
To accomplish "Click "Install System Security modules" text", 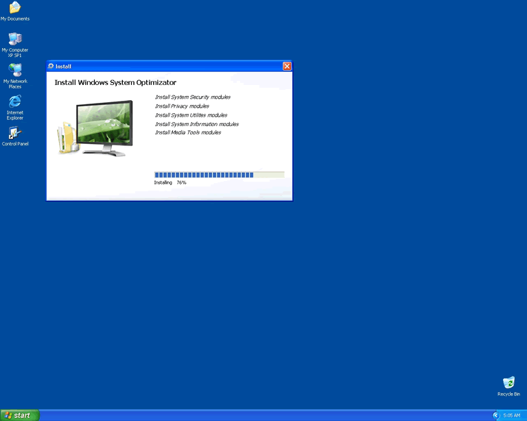I will 193,97.
